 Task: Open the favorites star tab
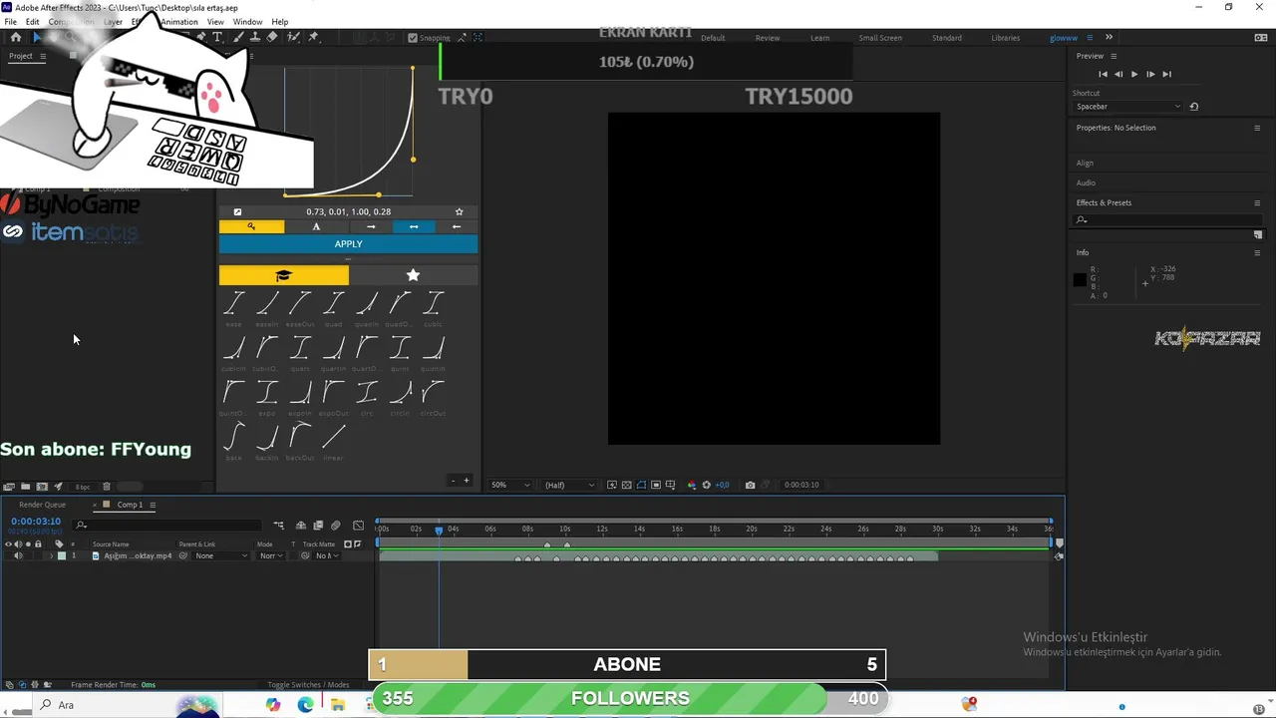tap(413, 275)
